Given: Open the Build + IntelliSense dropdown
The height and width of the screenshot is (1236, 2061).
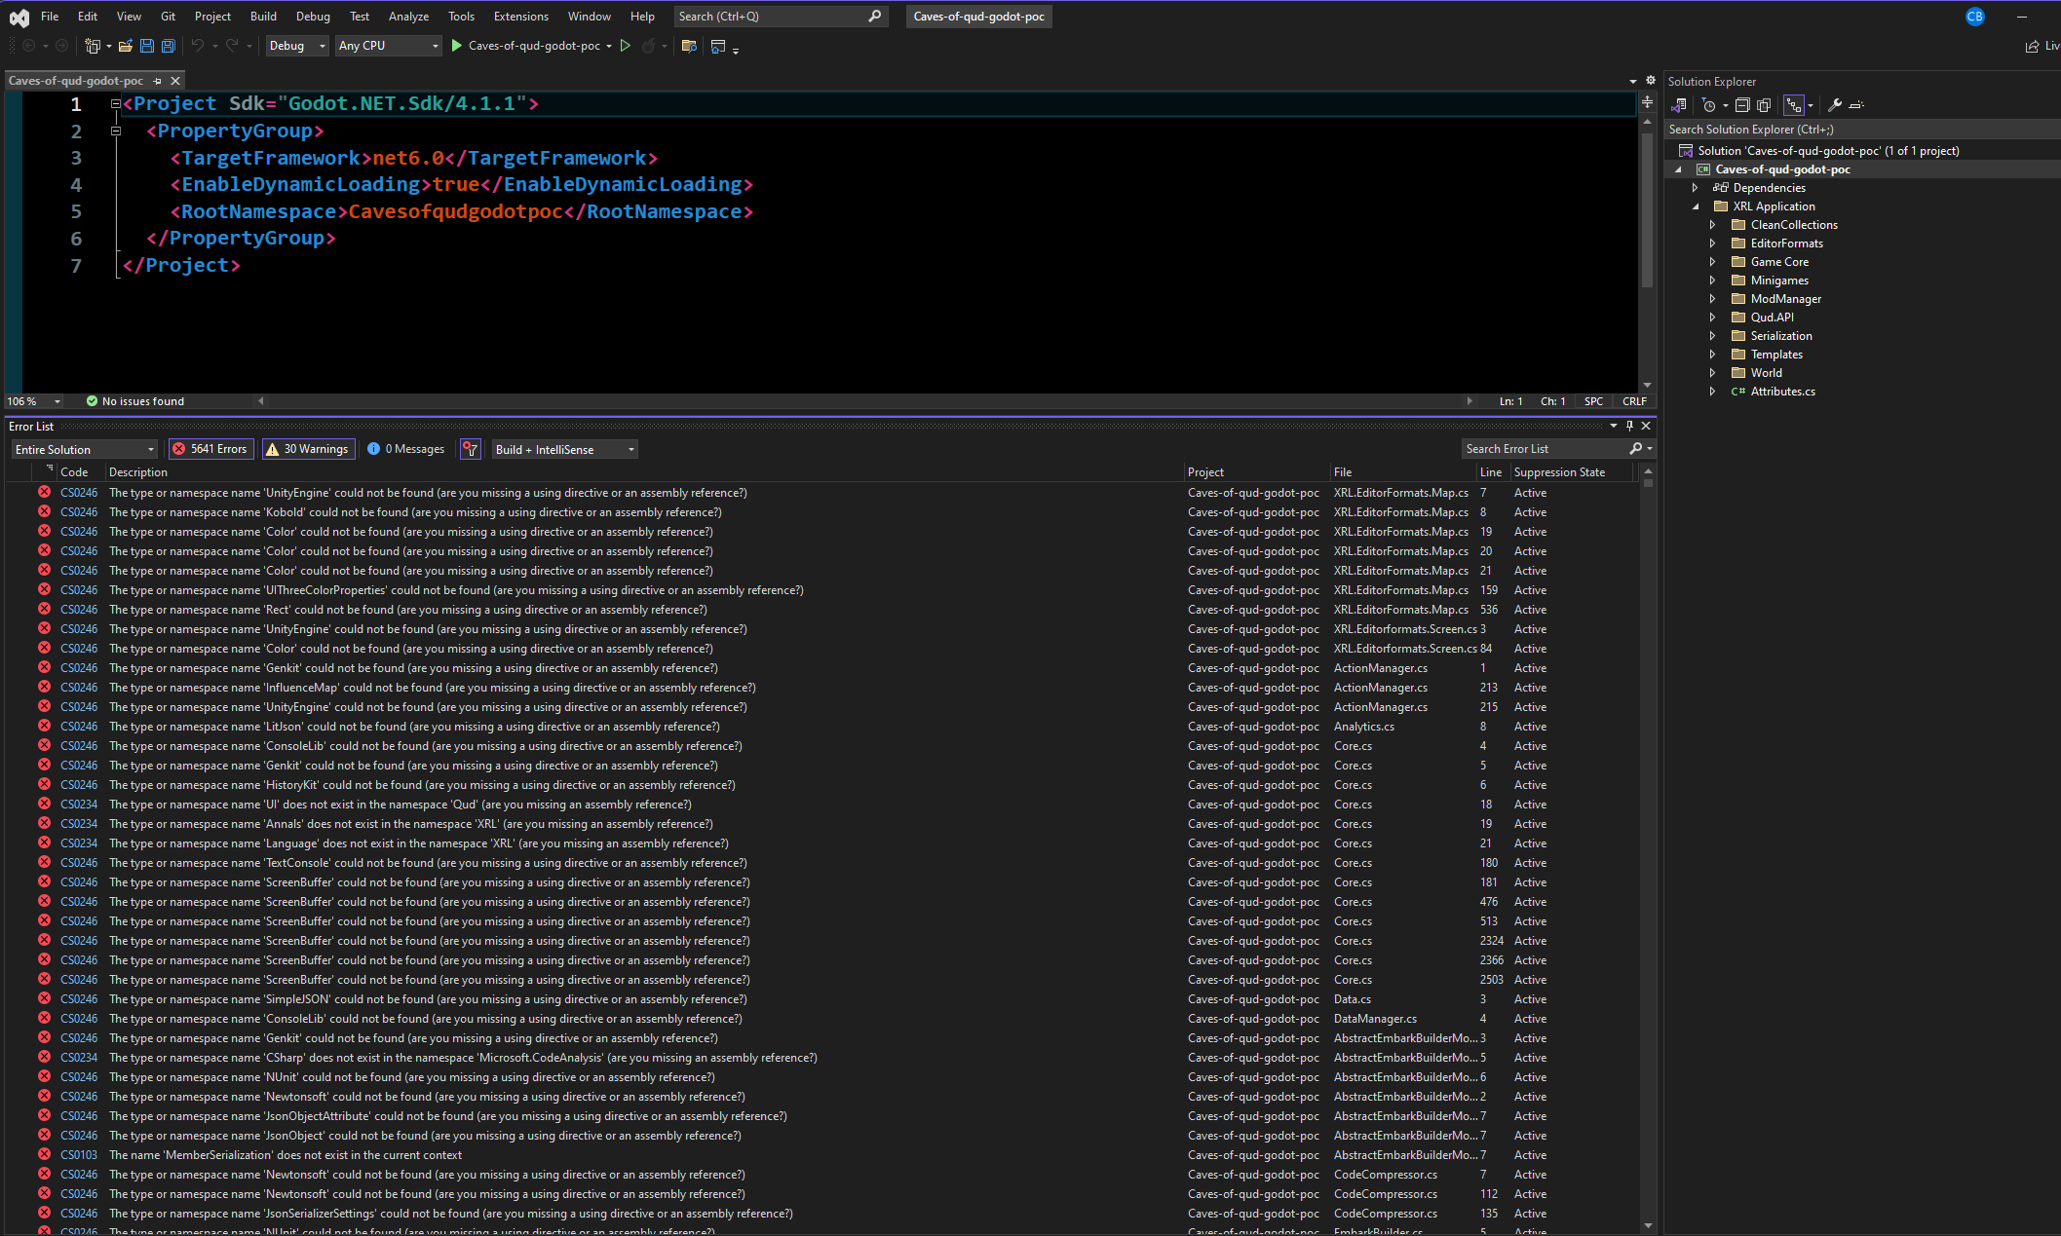Looking at the screenshot, I should coord(564,449).
